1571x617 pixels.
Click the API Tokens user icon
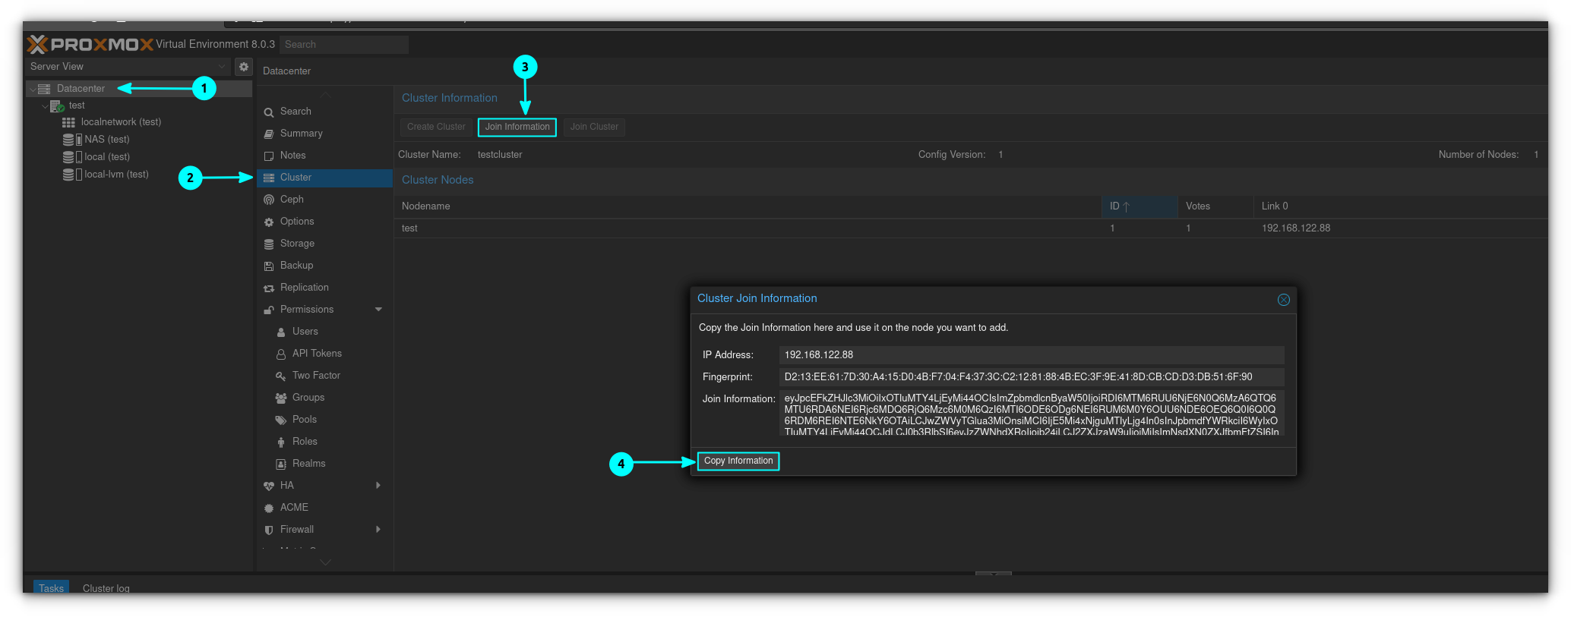(x=281, y=354)
